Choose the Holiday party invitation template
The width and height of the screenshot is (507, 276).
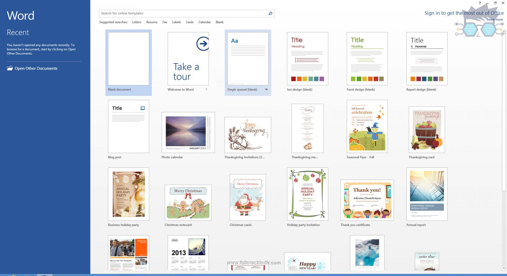coord(308,194)
